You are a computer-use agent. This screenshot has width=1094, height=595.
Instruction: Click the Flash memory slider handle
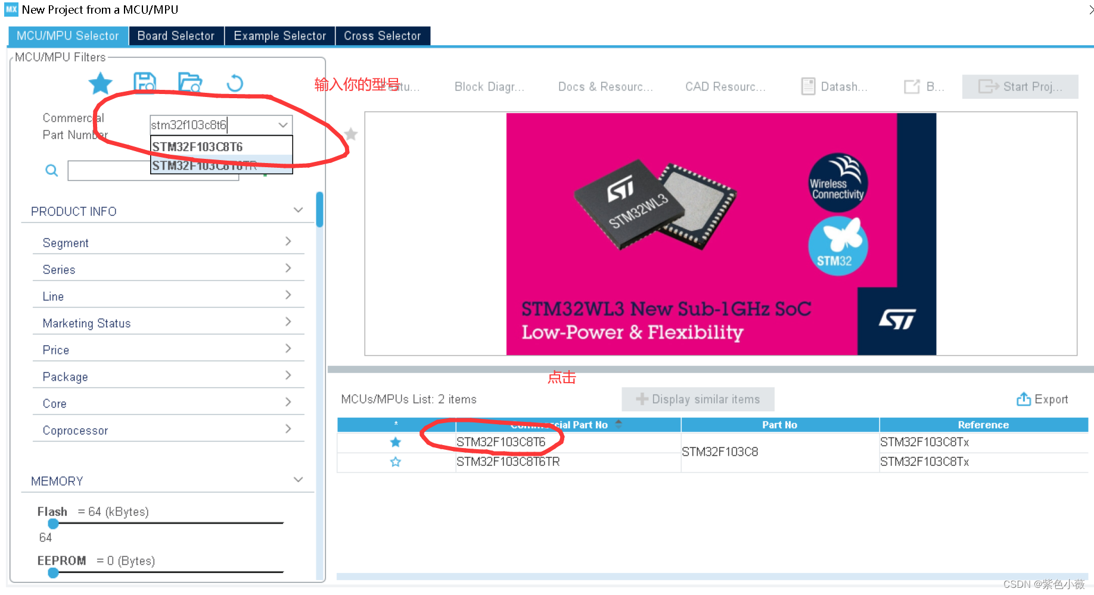54,524
